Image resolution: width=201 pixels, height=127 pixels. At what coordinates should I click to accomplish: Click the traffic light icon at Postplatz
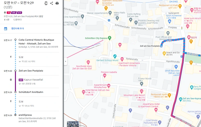coord(182,28)
